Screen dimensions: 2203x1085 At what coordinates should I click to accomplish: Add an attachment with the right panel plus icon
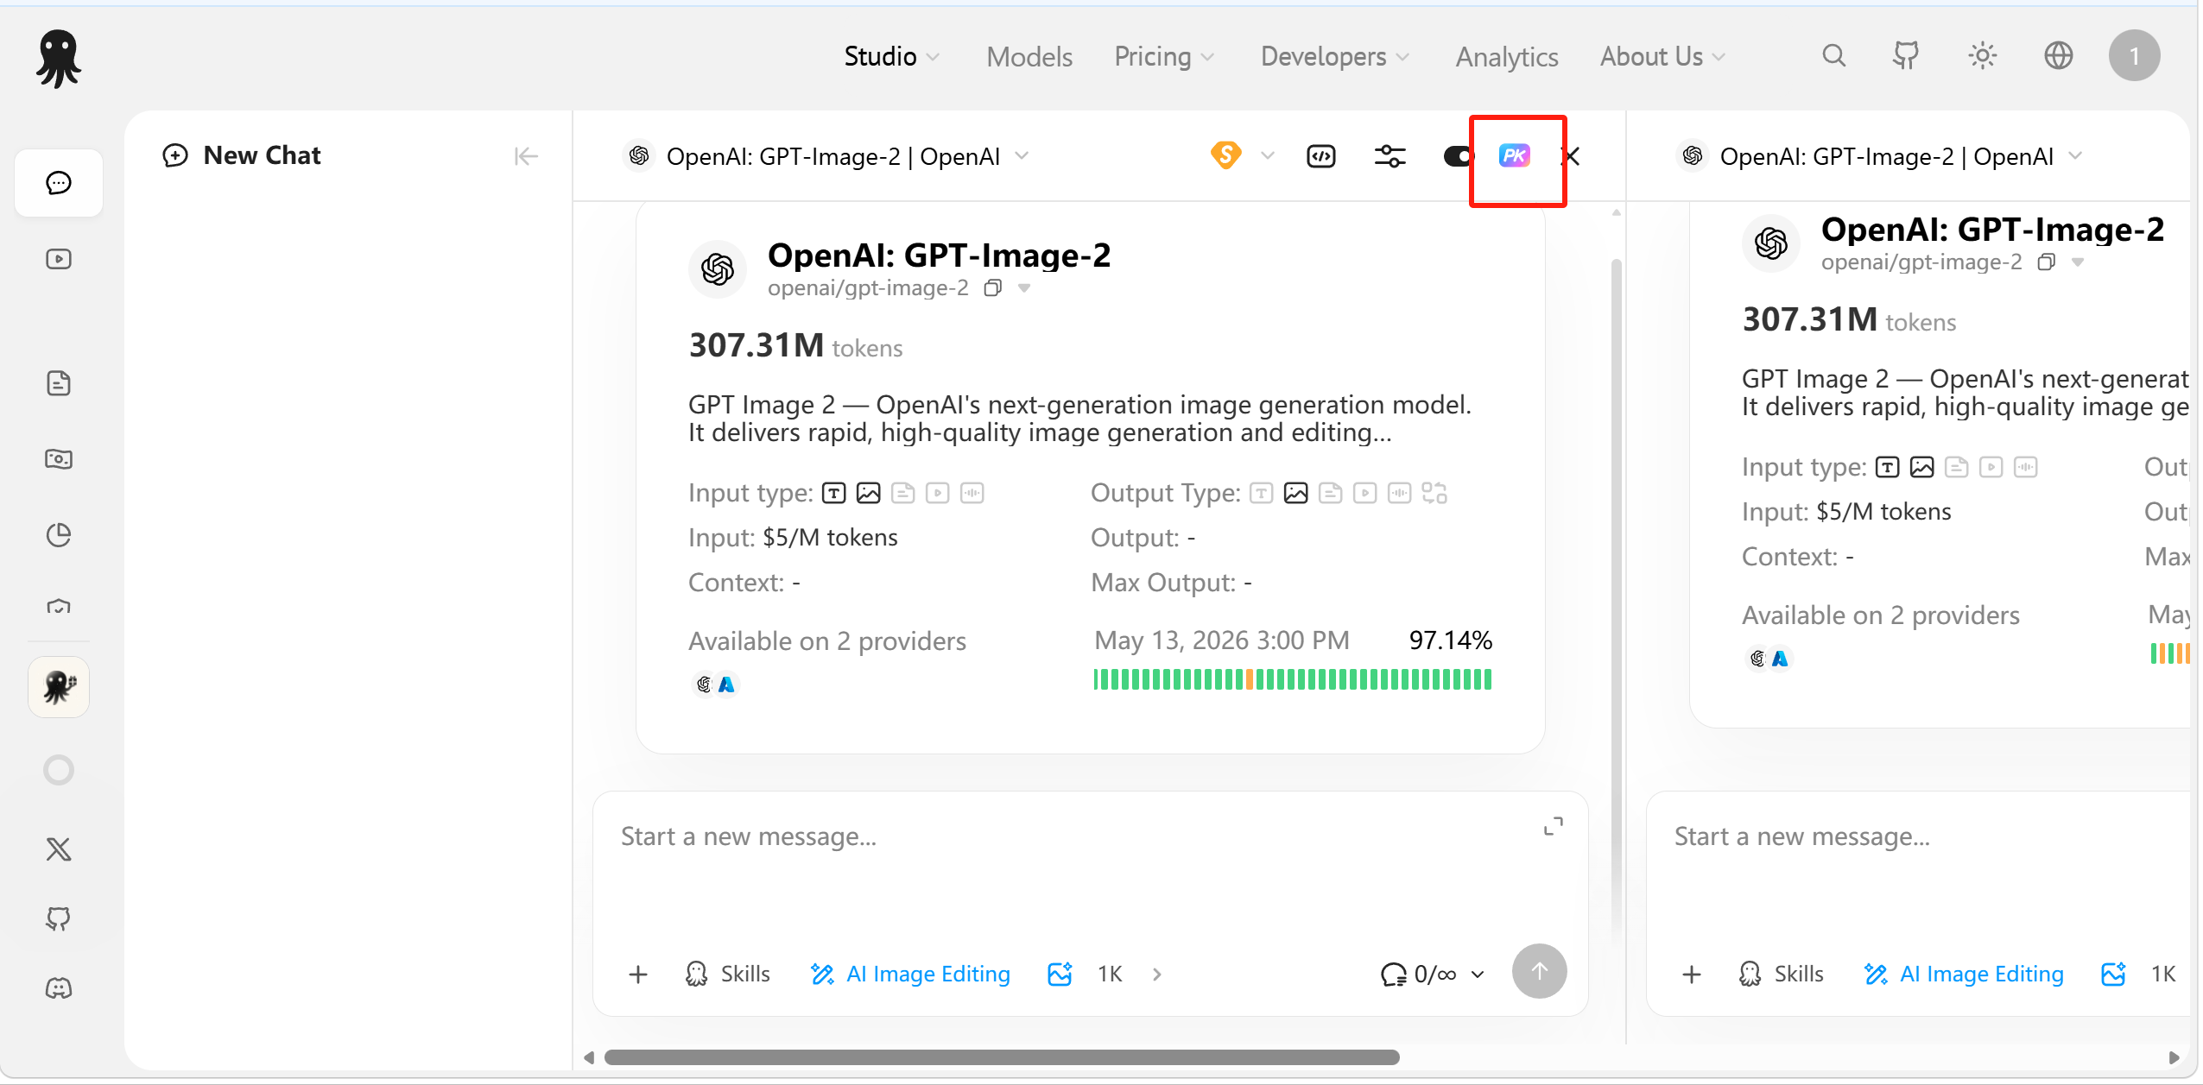1692,975
